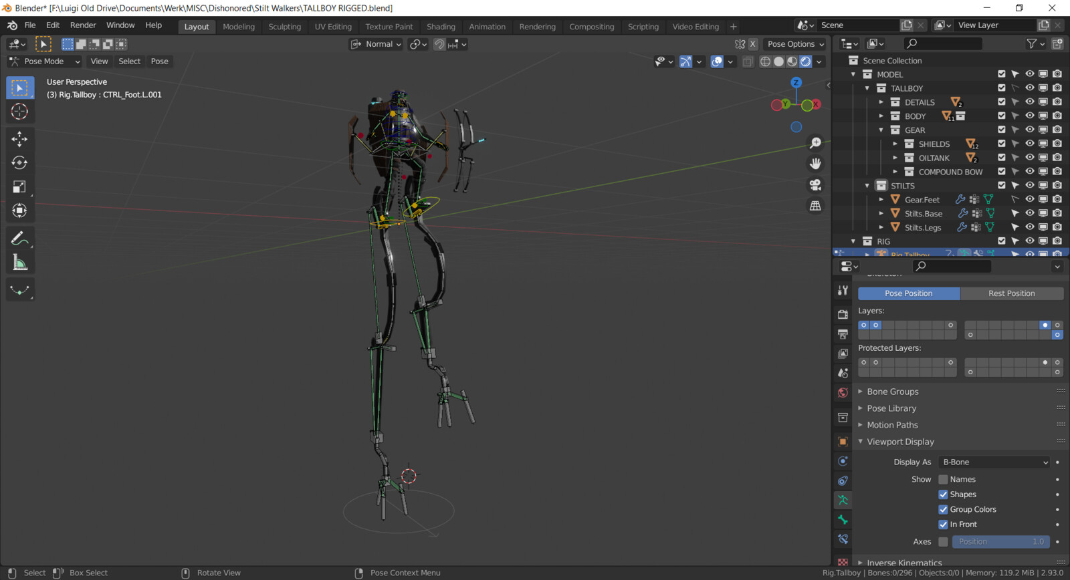Switch to orthographic grid view icon

(815, 206)
